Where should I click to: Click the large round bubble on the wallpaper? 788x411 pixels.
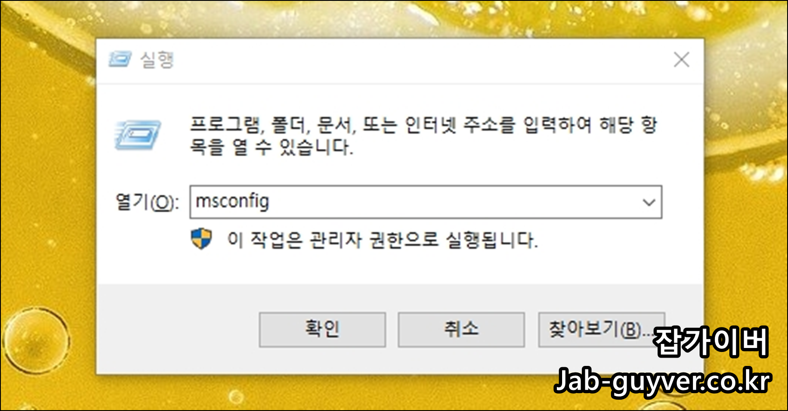pyautogui.click(x=36, y=341)
